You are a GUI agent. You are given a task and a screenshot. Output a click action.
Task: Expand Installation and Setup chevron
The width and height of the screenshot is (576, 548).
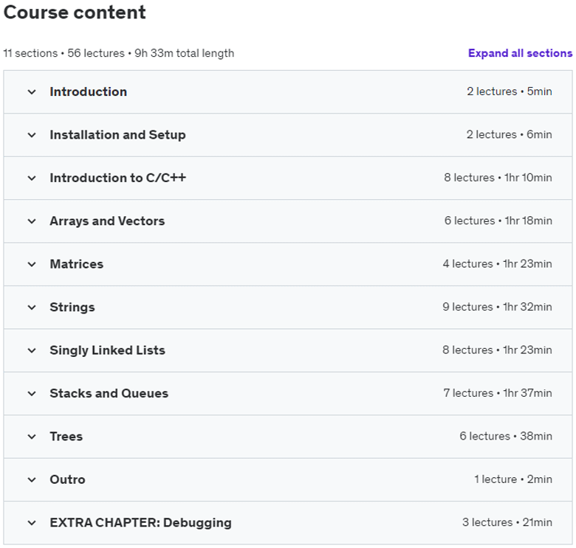[32, 135]
